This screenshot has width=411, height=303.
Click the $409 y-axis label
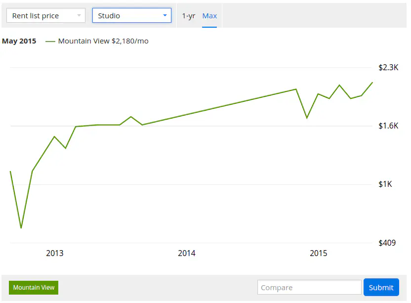point(387,243)
